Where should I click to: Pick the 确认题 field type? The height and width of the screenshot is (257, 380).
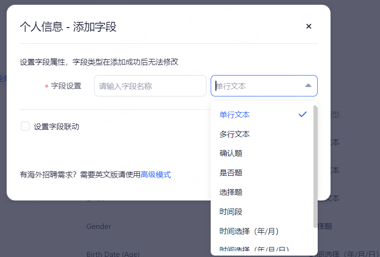tap(231, 153)
